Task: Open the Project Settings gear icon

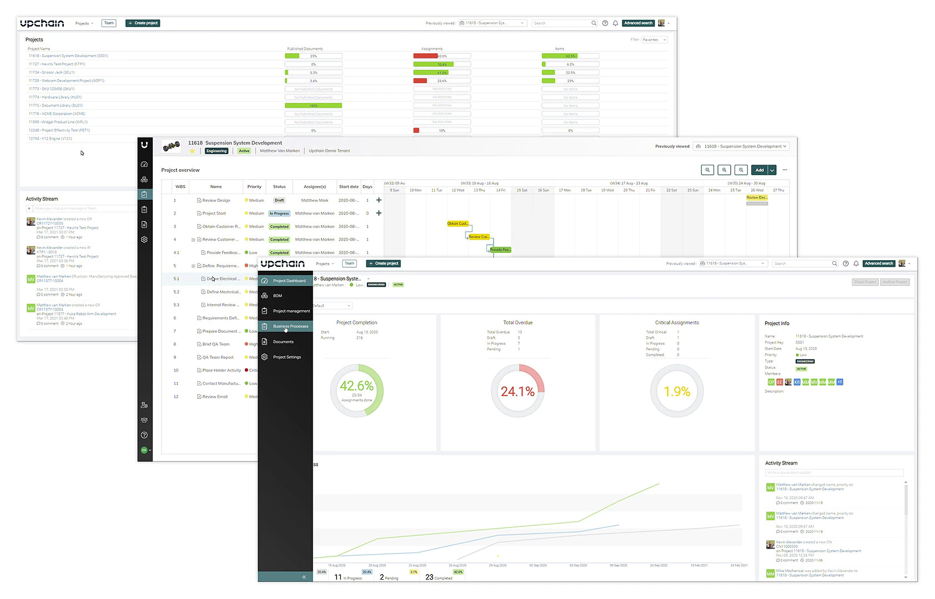Action: (x=265, y=357)
